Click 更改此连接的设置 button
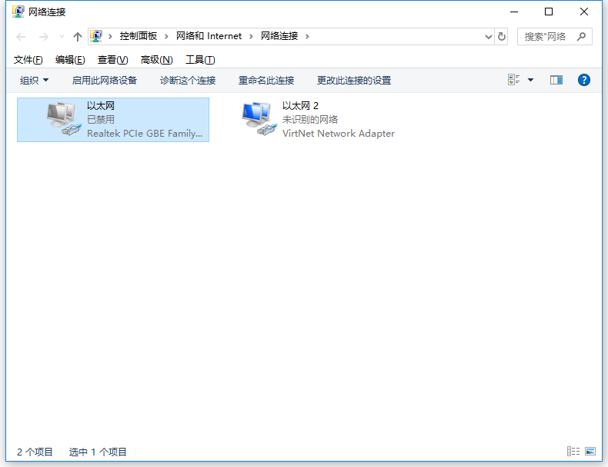Image resolution: width=608 pixels, height=467 pixels. (353, 81)
